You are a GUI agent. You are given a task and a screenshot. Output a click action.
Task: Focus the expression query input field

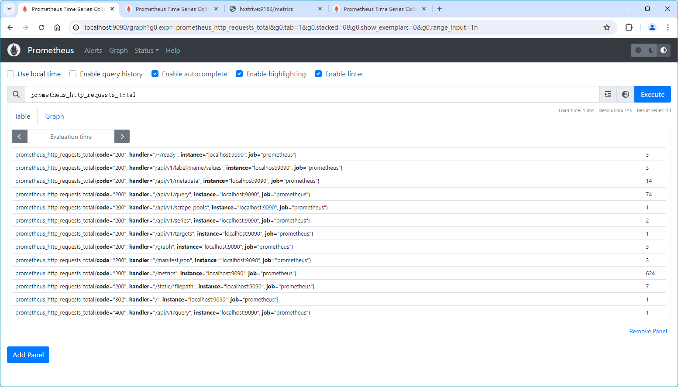pyautogui.click(x=312, y=94)
